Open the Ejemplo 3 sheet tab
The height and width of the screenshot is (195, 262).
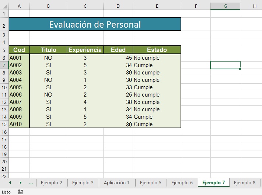(83, 182)
